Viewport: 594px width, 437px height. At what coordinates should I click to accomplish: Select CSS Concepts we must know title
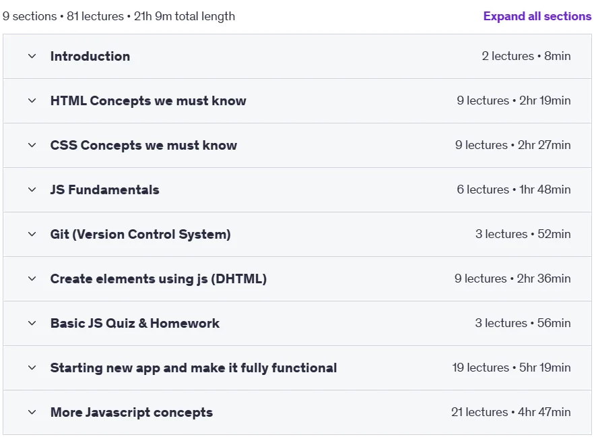click(x=143, y=145)
